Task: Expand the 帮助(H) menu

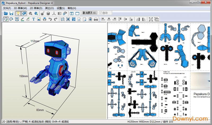Action: pyautogui.click(x=72, y=8)
